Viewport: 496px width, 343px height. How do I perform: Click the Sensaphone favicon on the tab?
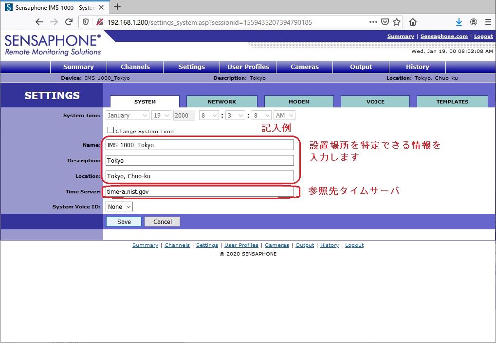(x=9, y=8)
